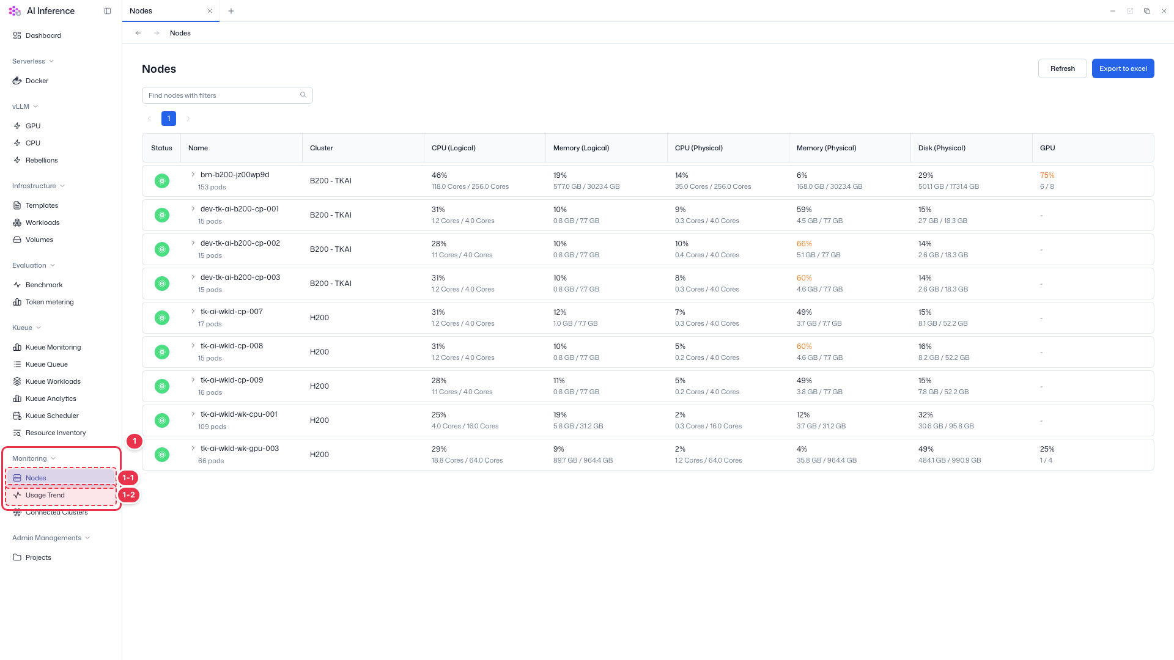Image resolution: width=1174 pixels, height=660 pixels.
Task: Collapse the sidebar with the panel icon
Action: click(108, 11)
